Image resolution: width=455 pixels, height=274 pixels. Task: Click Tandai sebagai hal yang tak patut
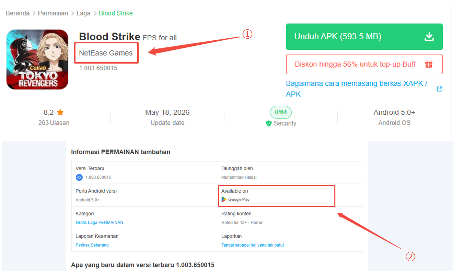click(252, 245)
